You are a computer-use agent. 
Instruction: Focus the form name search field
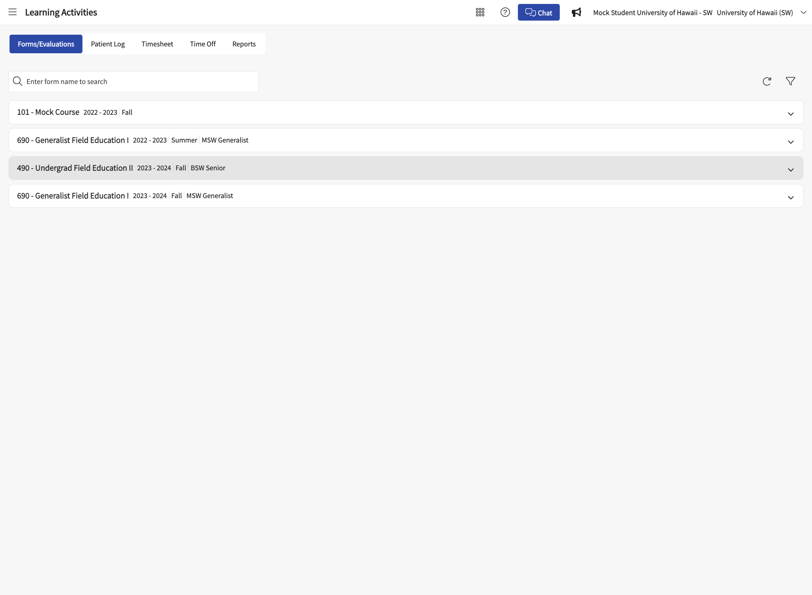[x=134, y=82]
